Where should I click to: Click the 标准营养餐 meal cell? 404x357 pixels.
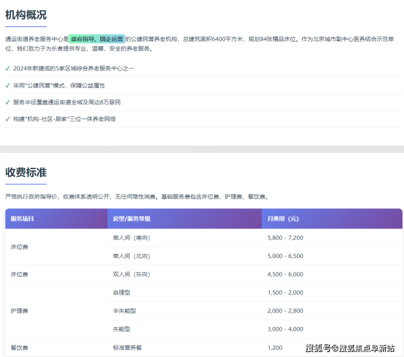pos(127,347)
